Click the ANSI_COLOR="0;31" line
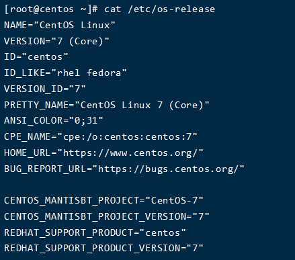The width and height of the screenshot is (295, 260). [x=54, y=121]
